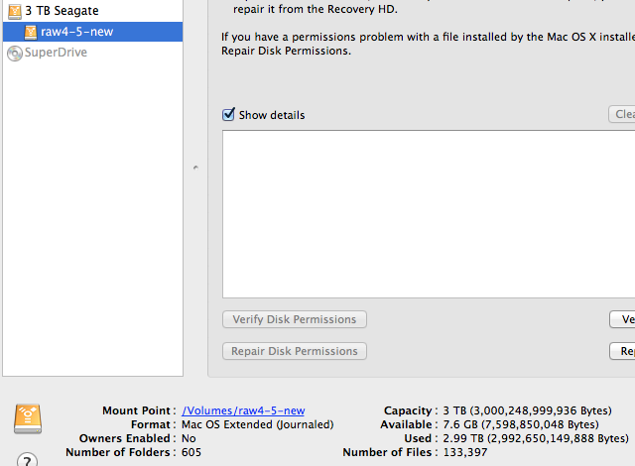This screenshot has height=466, width=635.
Task: Open help with the question mark button
Action: (27, 460)
